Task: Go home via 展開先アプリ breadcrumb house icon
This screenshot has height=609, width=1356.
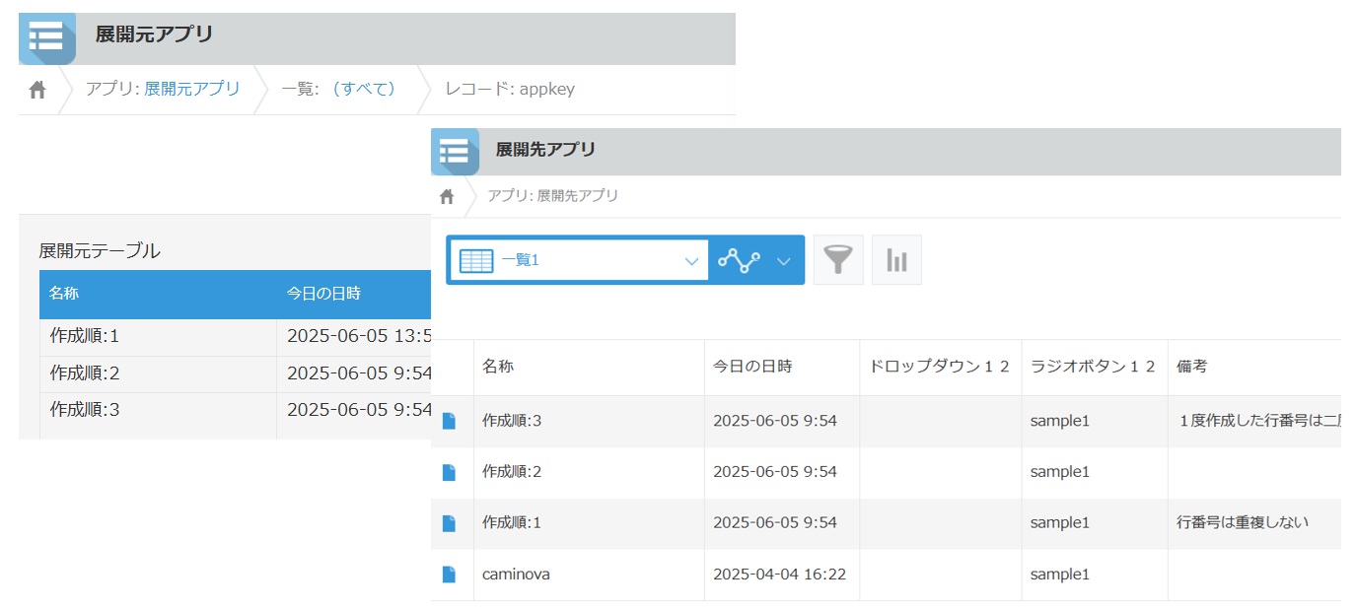Action: (x=447, y=196)
